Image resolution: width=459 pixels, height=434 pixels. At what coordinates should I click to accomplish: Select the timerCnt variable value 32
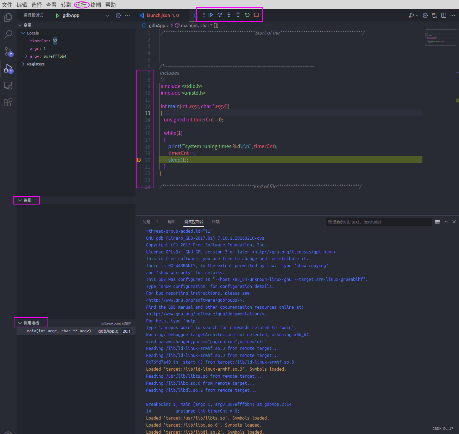55,41
